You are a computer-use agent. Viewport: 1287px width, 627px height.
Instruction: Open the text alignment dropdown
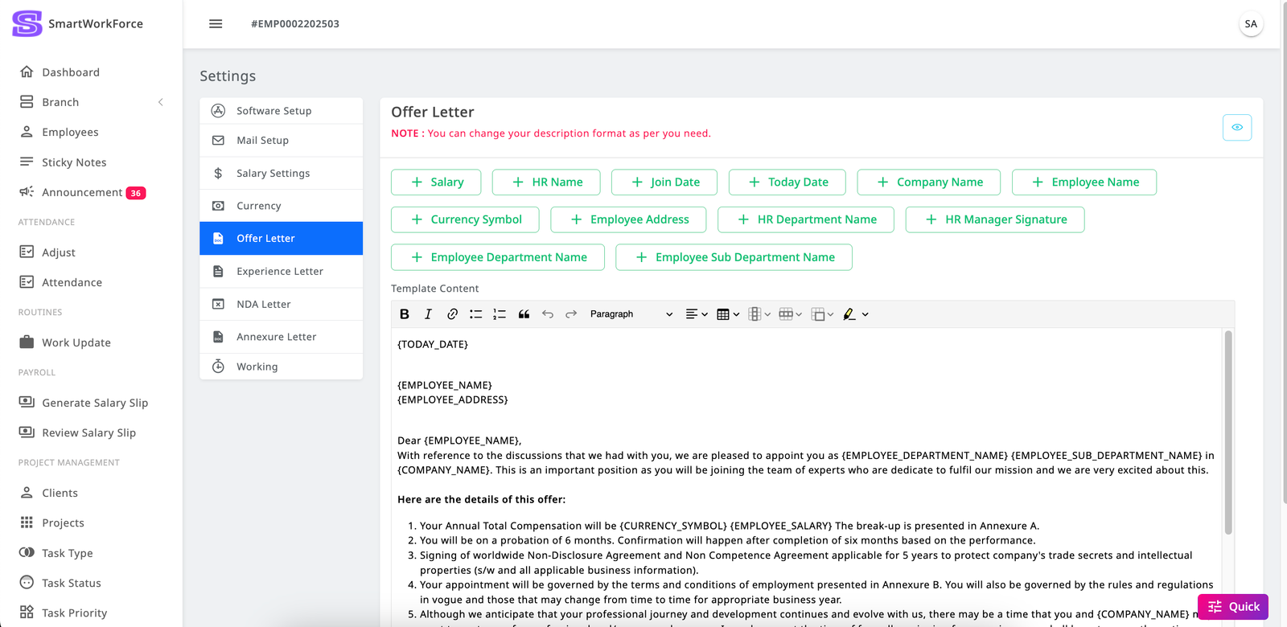[x=696, y=314]
